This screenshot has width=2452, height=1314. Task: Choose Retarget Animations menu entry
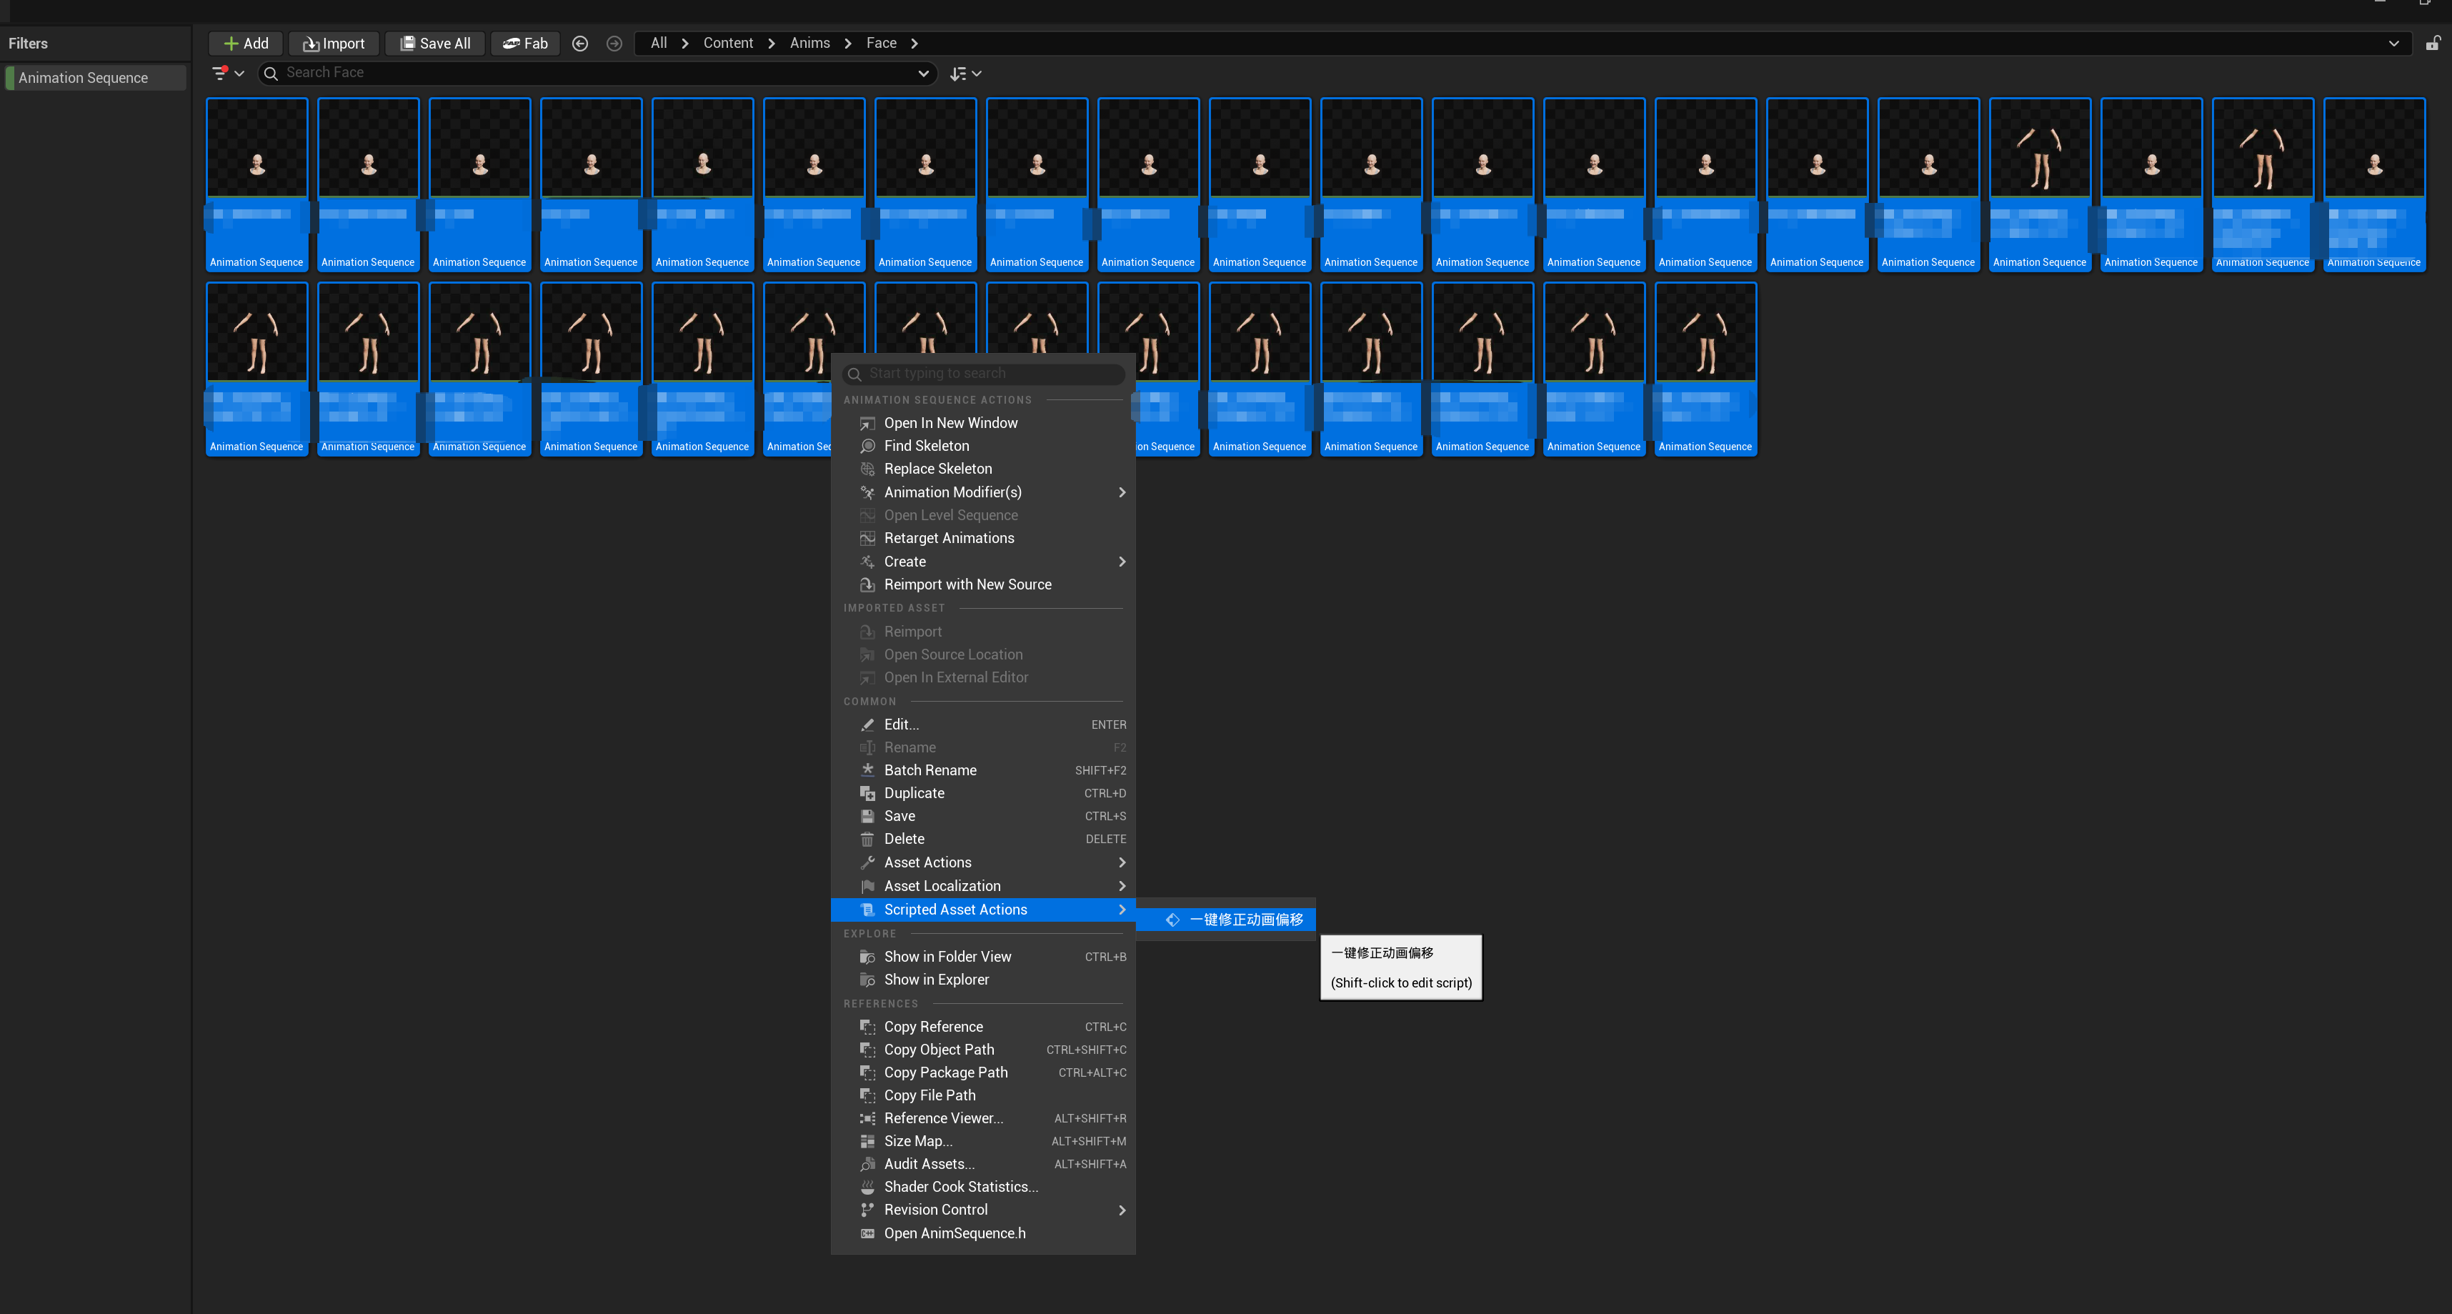click(x=948, y=538)
